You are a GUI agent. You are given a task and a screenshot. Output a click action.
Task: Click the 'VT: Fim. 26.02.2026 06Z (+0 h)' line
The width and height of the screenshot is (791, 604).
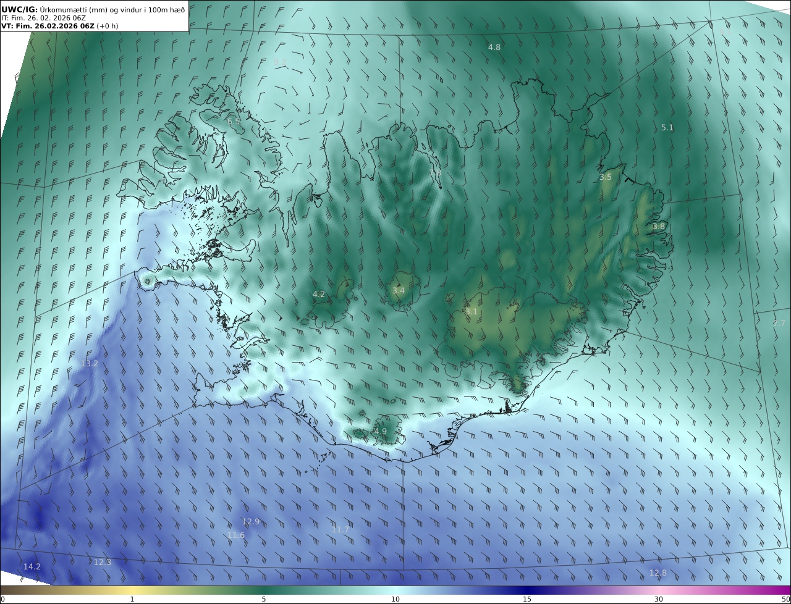pos(59,26)
